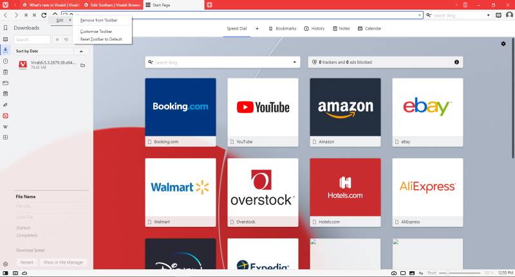Open sidebar settings gear at bottom left

click(x=5, y=264)
